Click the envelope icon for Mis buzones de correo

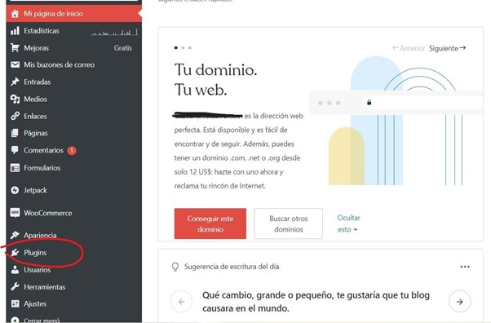click(15, 64)
